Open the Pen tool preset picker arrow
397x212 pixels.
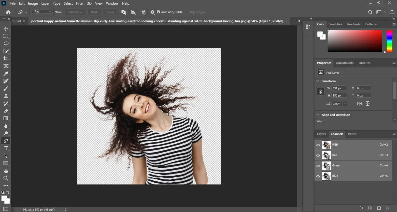26,12
